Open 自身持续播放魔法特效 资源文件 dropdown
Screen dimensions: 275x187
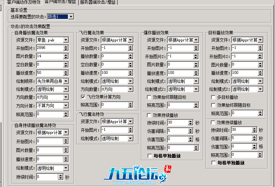pos(66,132)
